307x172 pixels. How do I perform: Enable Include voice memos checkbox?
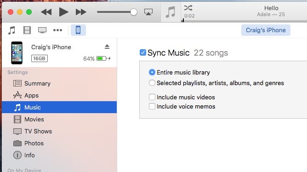pos(152,106)
